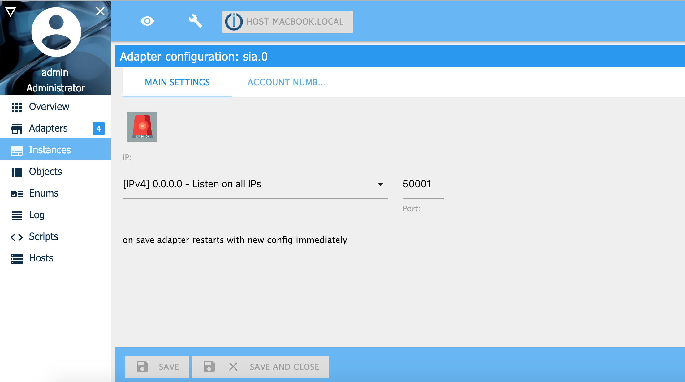685x382 pixels.
Task: Click the Hosts server icon
Action: (16, 259)
